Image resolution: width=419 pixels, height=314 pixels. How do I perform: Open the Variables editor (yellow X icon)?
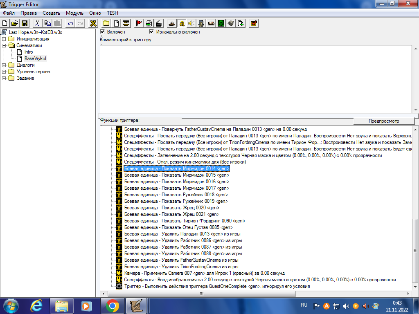coord(93,23)
